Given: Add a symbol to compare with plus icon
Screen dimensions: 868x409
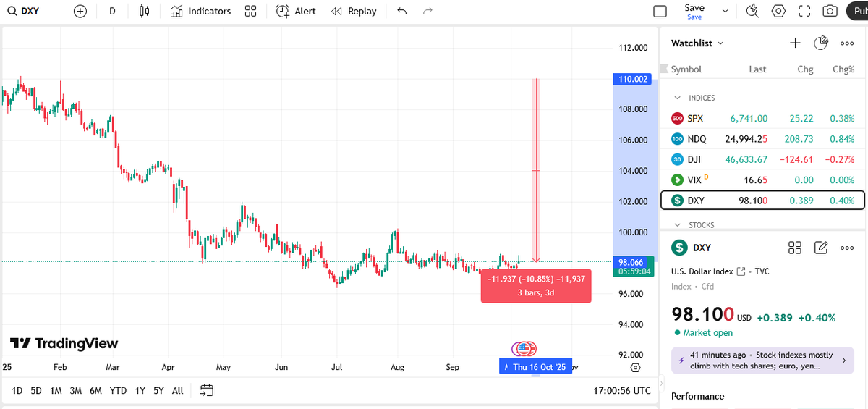Looking at the screenshot, I should (80, 11).
